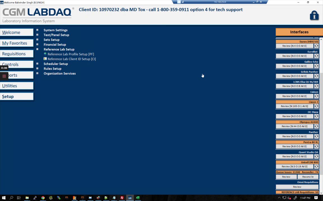The height and width of the screenshot is (201, 323).
Task: Expand the Scheduler Setup node
Action: pyautogui.click(x=37, y=64)
